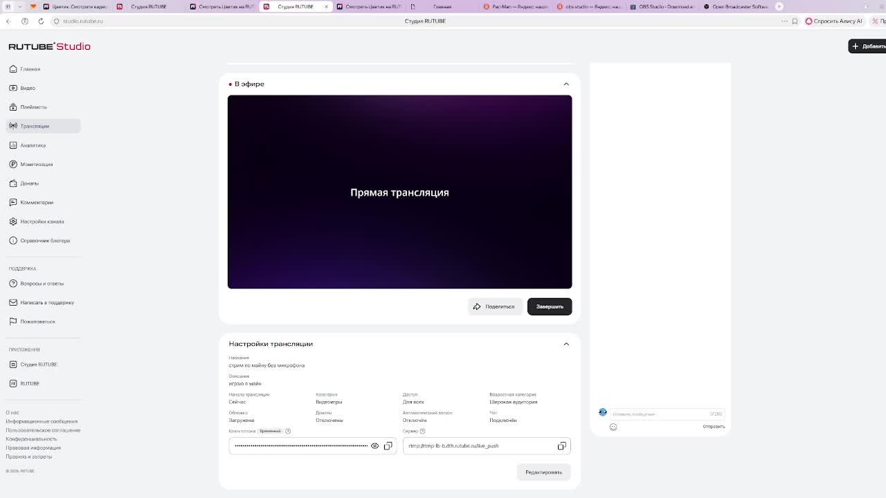Click the description text 'играю в майн'
This screenshot has width=886, height=498.
coord(245,384)
